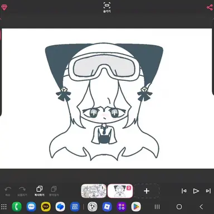Tap the drawing canvas goggles area

coord(104,67)
